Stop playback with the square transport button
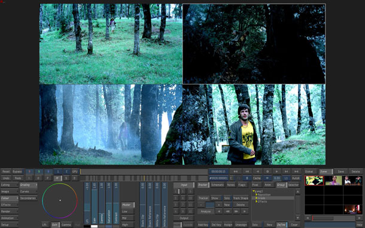 [x=267, y=172]
